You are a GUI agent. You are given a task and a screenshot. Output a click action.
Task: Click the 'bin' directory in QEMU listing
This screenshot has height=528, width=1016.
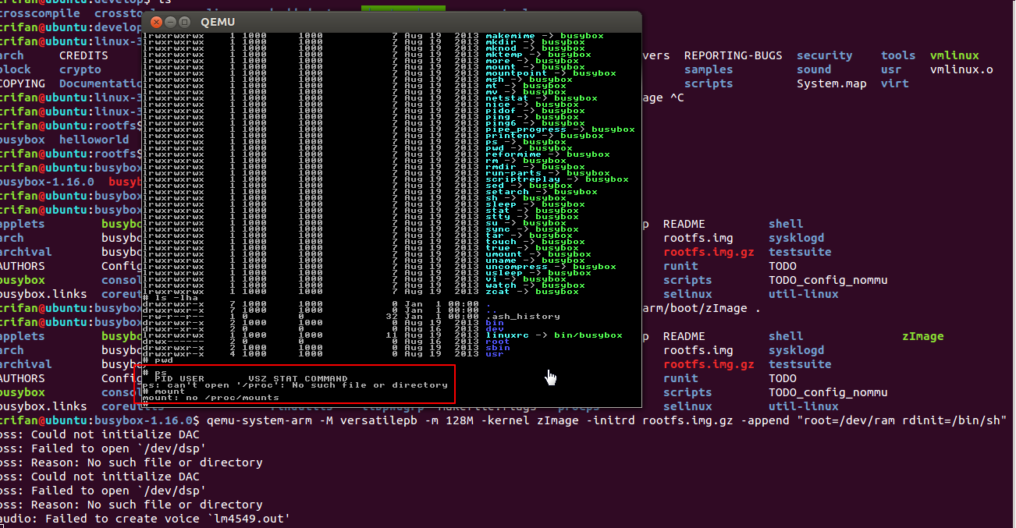pyautogui.click(x=494, y=323)
